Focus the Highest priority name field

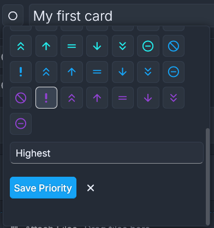(106, 153)
